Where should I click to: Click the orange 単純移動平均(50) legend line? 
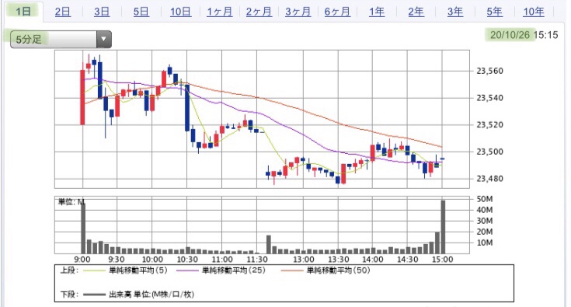point(292,270)
